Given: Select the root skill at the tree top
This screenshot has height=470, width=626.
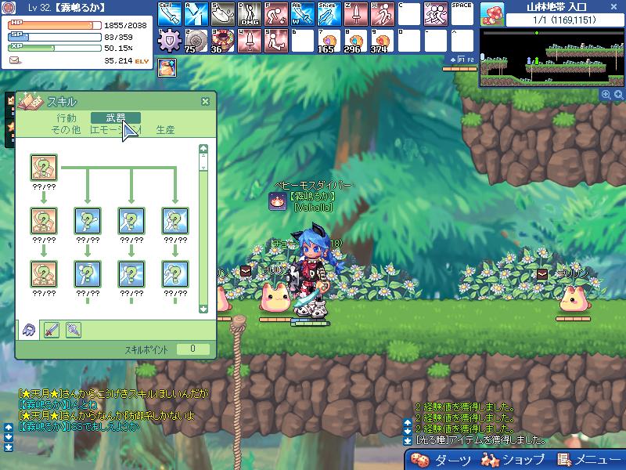Looking at the screenshot, I should coord(44,168).
